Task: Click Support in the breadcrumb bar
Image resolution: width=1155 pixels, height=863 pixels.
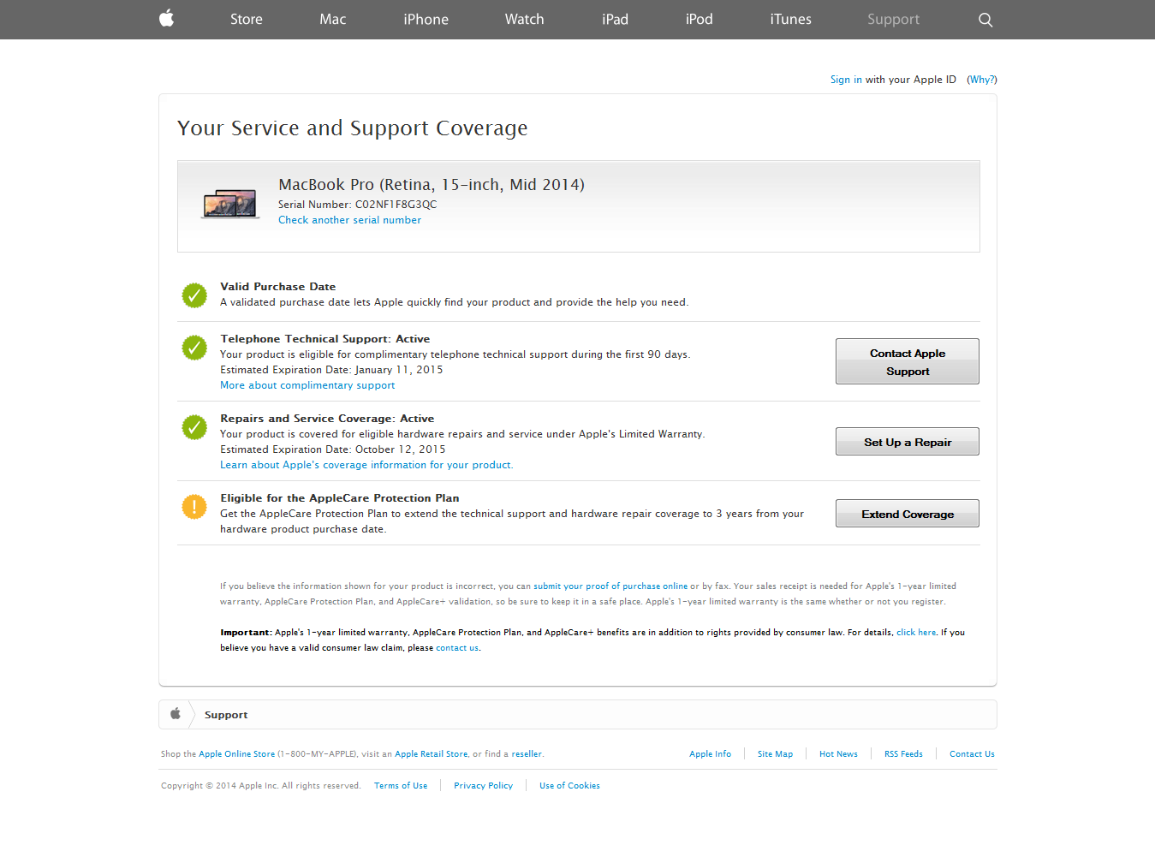Action: point(226,715)
